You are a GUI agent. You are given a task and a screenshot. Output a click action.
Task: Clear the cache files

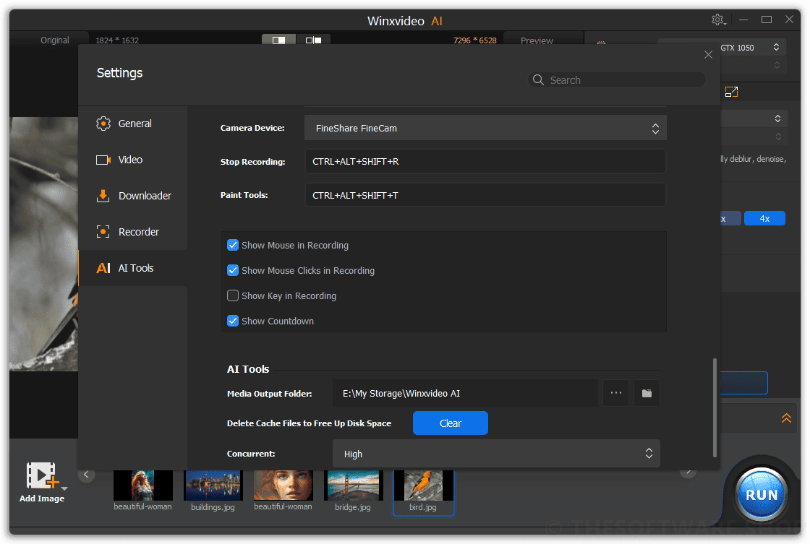[450, 423]
